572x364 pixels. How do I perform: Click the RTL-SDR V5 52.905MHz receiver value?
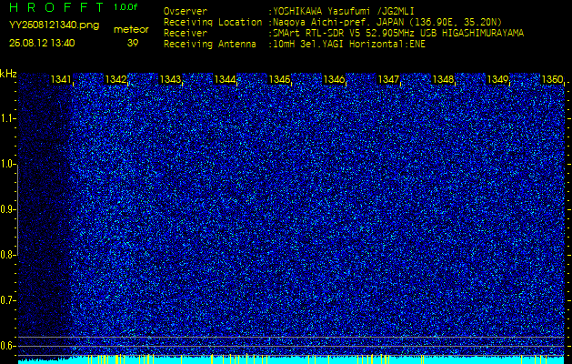point(396,34)
